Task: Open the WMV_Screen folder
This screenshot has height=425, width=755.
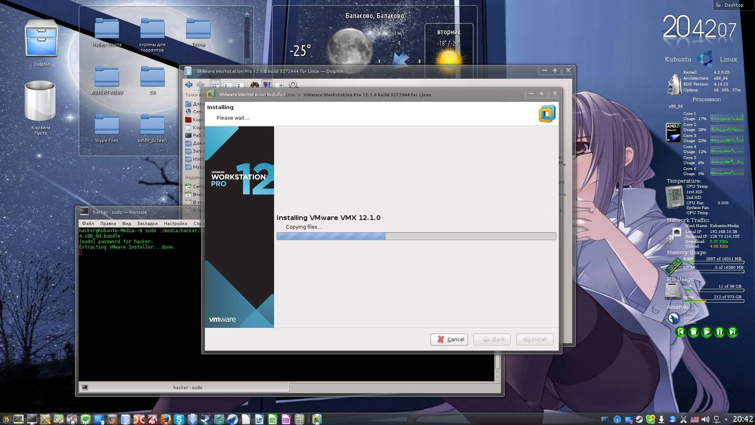Action: pos(152,129)
